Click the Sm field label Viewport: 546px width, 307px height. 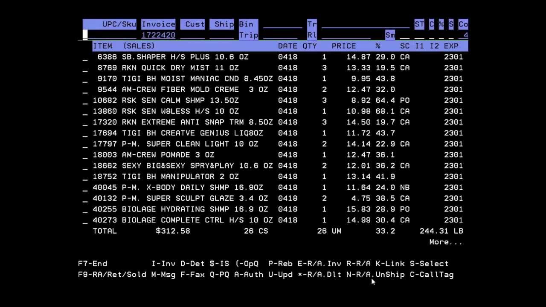390,35
